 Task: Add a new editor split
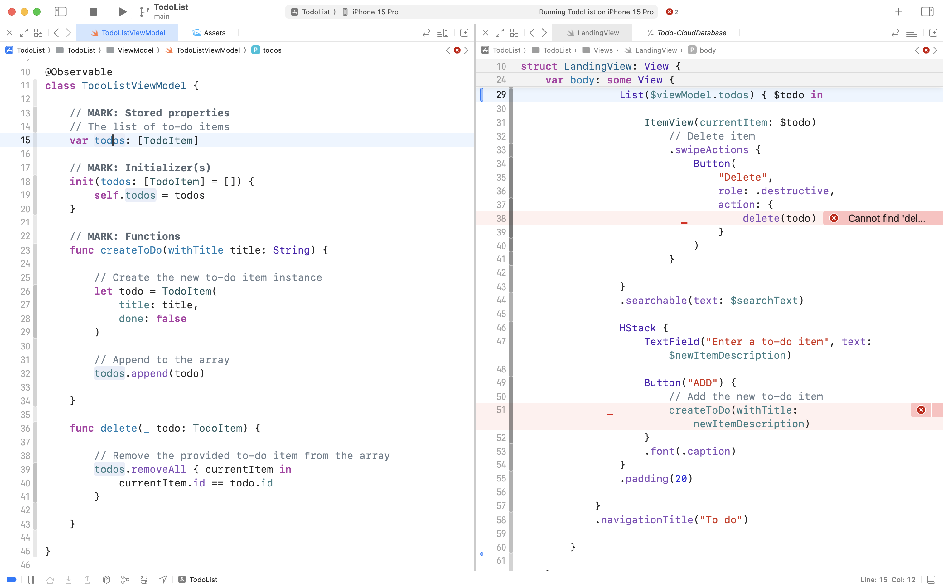point(464,33)
